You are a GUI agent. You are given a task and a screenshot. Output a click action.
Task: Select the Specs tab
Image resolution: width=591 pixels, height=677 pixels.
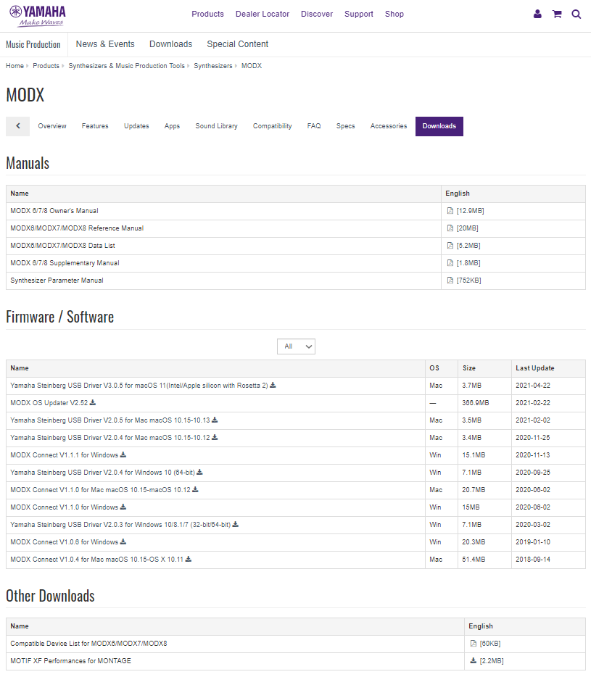click(345, 126)
